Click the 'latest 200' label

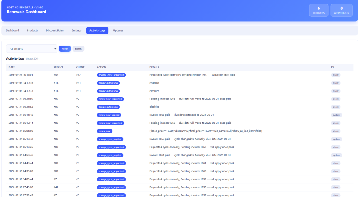pyautogui.click(x=32, y=59)
